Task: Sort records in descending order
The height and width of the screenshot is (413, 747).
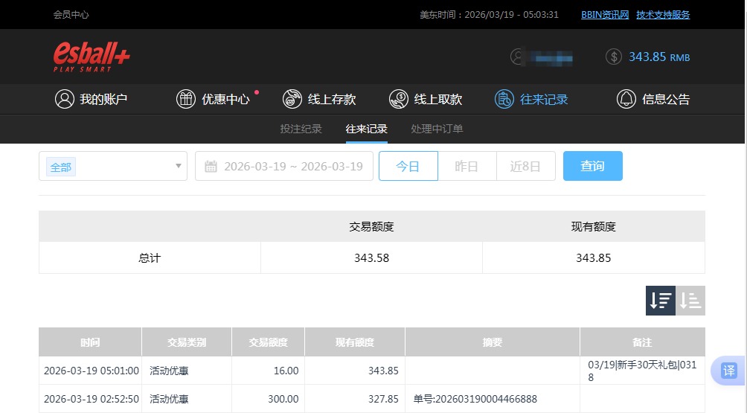Action: tap(660, 301)
